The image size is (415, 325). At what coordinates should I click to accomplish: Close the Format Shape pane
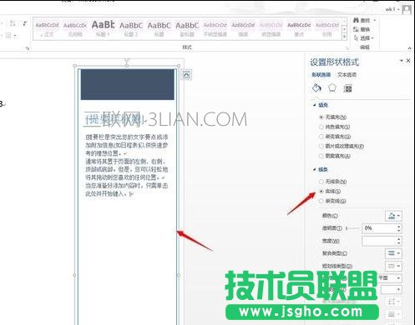coord(408,60)
